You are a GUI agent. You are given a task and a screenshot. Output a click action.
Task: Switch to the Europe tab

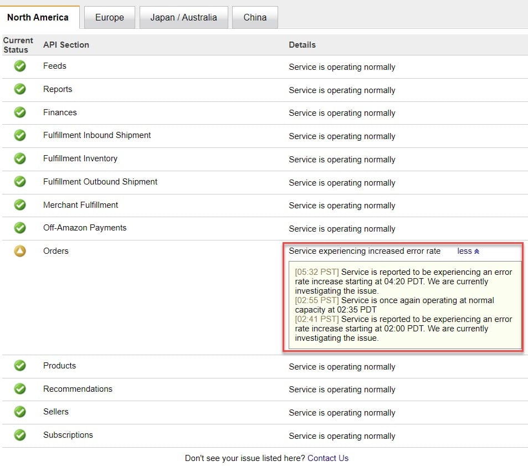click(x=110, y=17)
